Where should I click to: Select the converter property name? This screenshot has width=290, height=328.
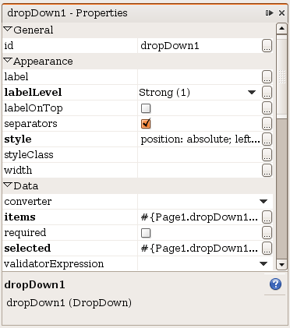tap(28, 202)
